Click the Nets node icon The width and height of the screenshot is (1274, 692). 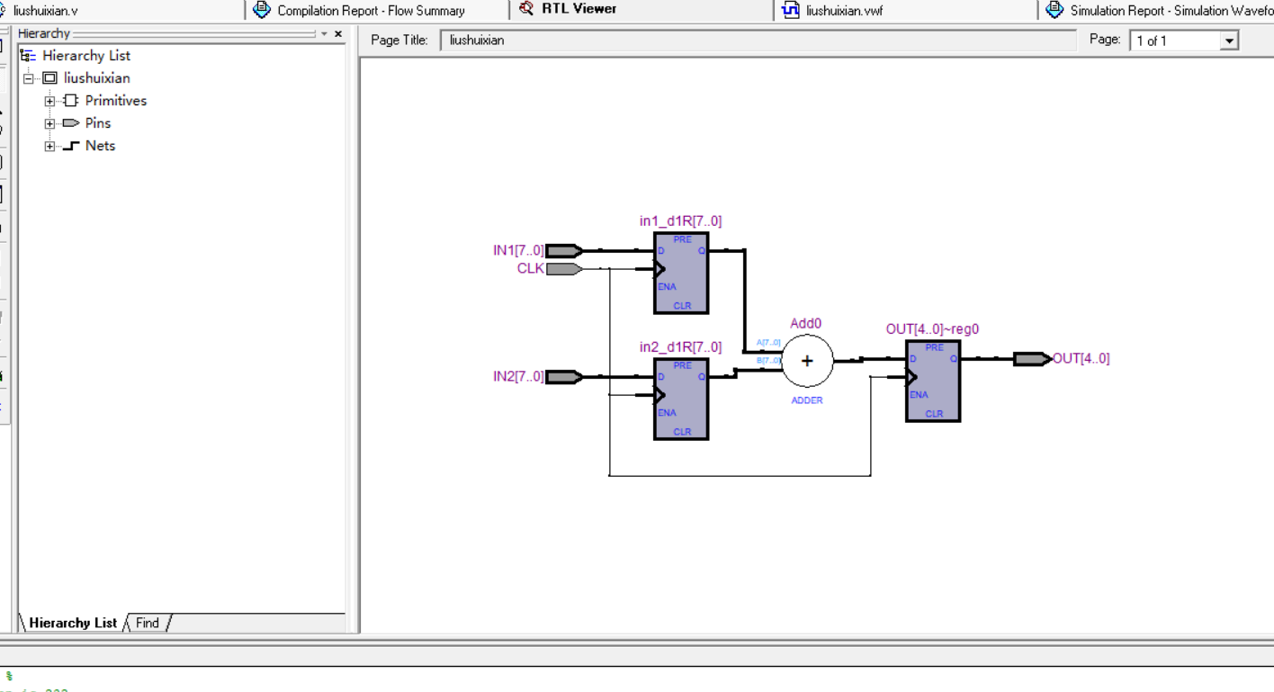(x=71, y=146)
